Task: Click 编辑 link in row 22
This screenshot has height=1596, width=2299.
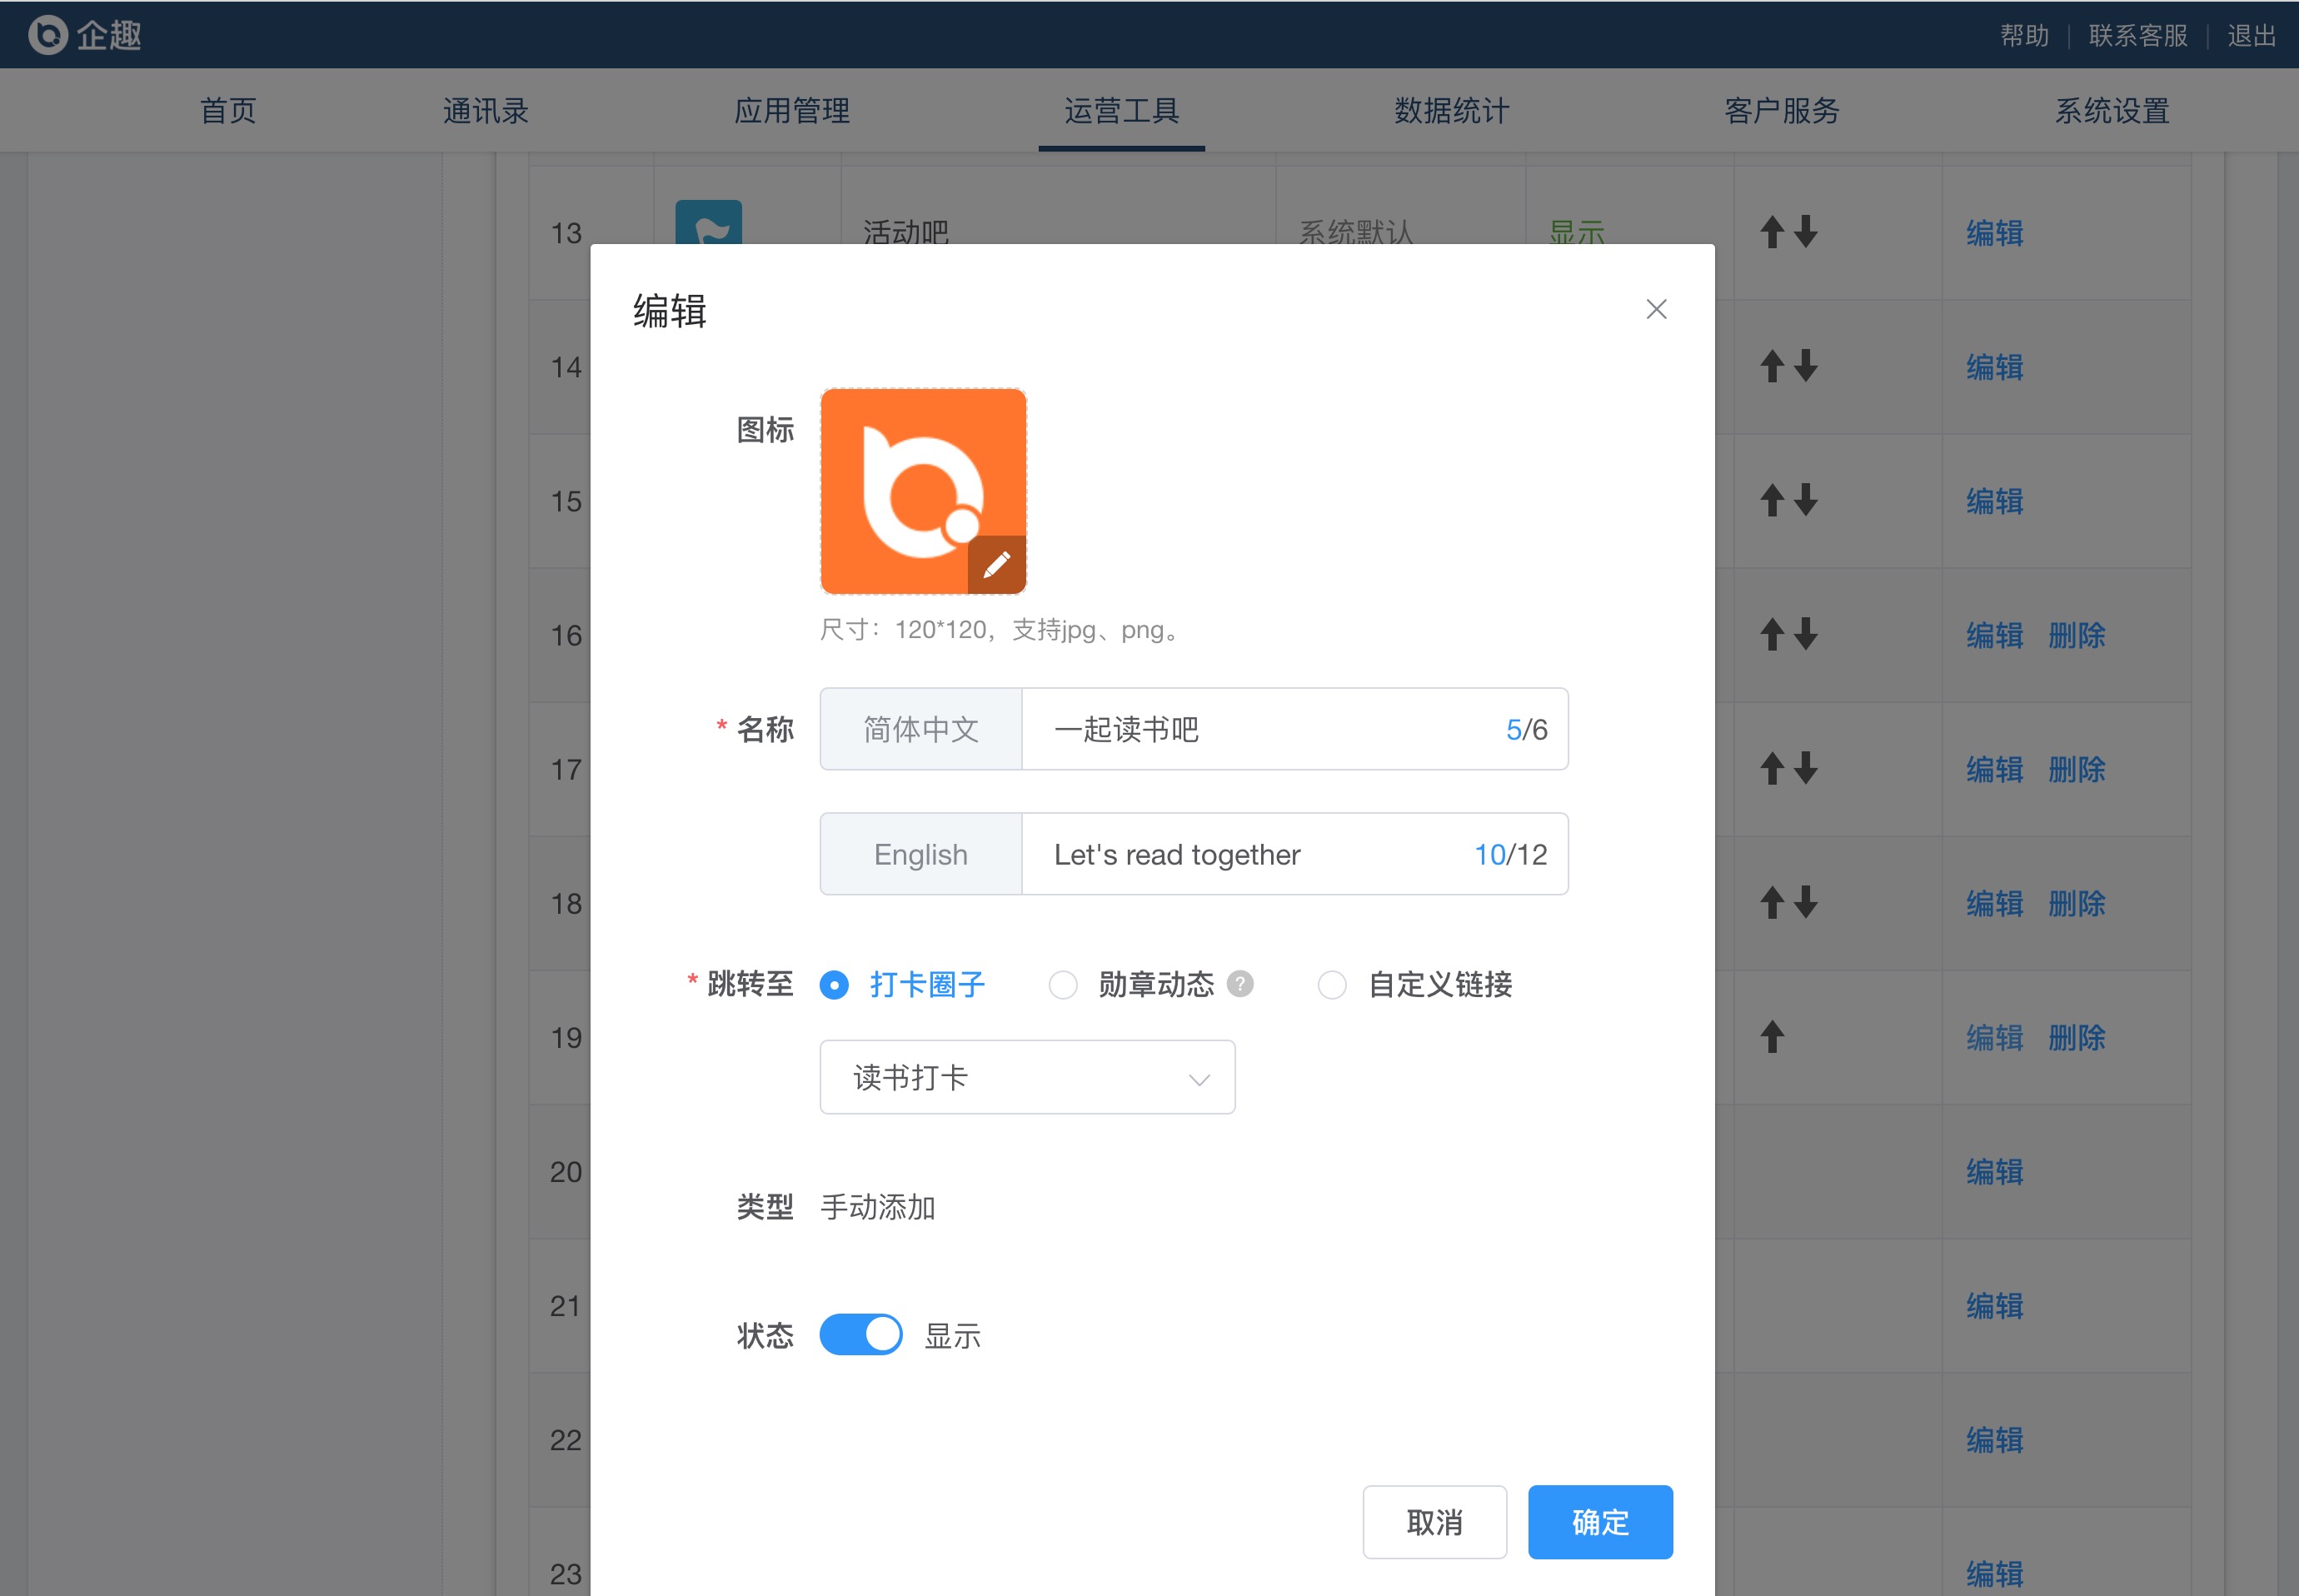Action: [1994, 1439]
